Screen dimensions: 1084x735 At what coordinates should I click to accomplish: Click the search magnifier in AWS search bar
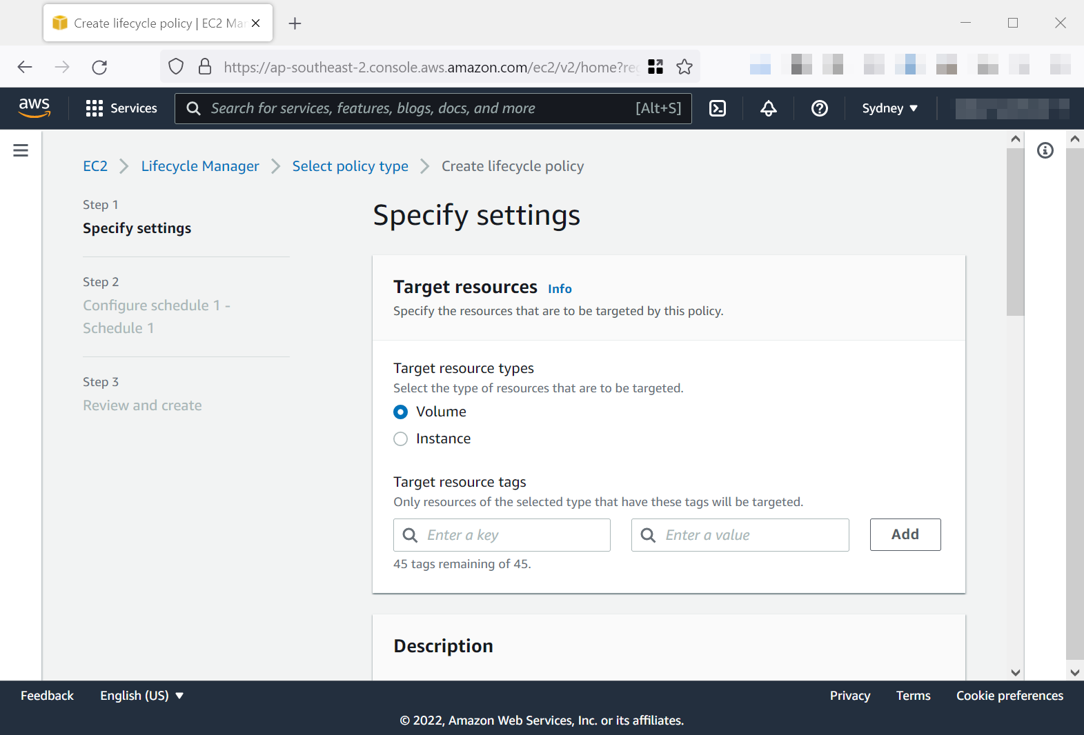(x=194, y=108)
